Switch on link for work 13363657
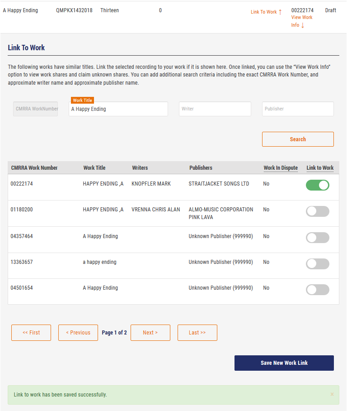The height and width of the screenshot is (411, 347). pos(318,264)
